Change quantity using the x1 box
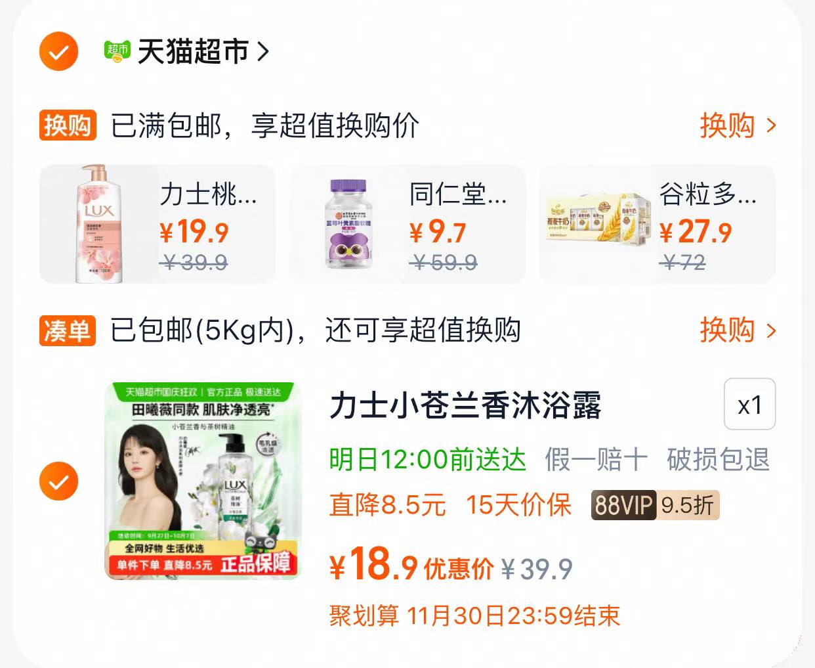 click(x=749, y=405)
